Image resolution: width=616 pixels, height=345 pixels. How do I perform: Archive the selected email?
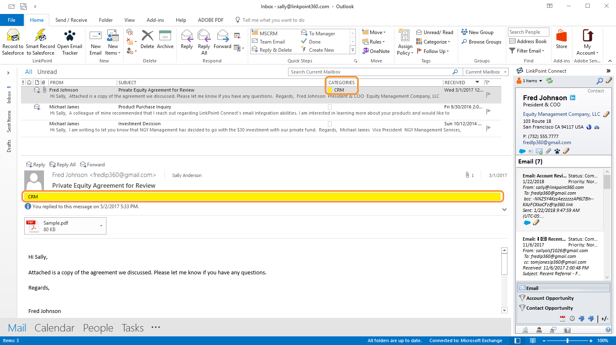click(165, 39)
